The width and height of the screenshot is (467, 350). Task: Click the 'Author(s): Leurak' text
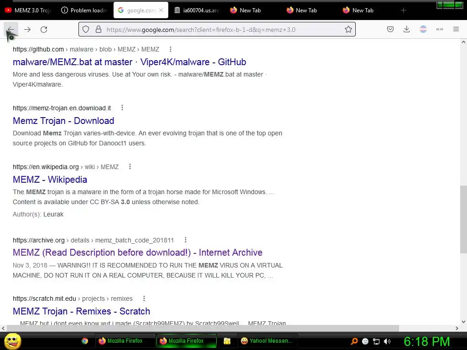pos(38,214)
